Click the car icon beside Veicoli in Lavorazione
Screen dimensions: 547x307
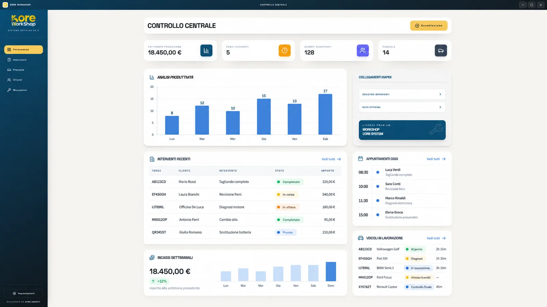(361, 238)
